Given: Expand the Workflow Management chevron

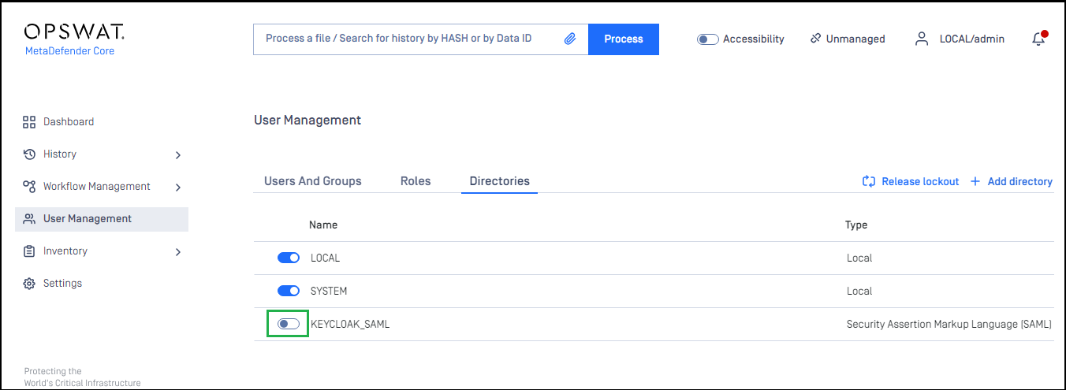Looking at the screenshot, I should point(178,188).
